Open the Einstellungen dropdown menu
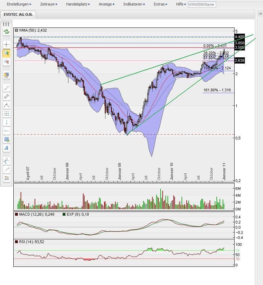Viewport: 263px width, 285px height. pos(19,4)
